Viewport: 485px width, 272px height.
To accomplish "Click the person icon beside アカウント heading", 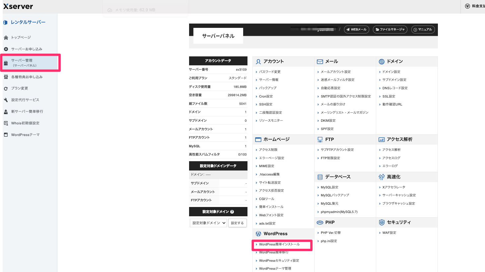I will (x=258, y=61).
